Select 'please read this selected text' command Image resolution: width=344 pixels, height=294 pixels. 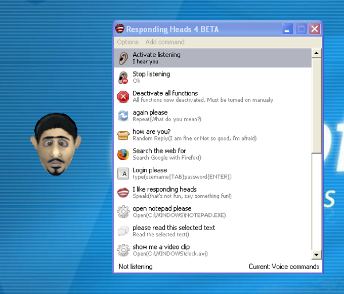click(174, 228)
